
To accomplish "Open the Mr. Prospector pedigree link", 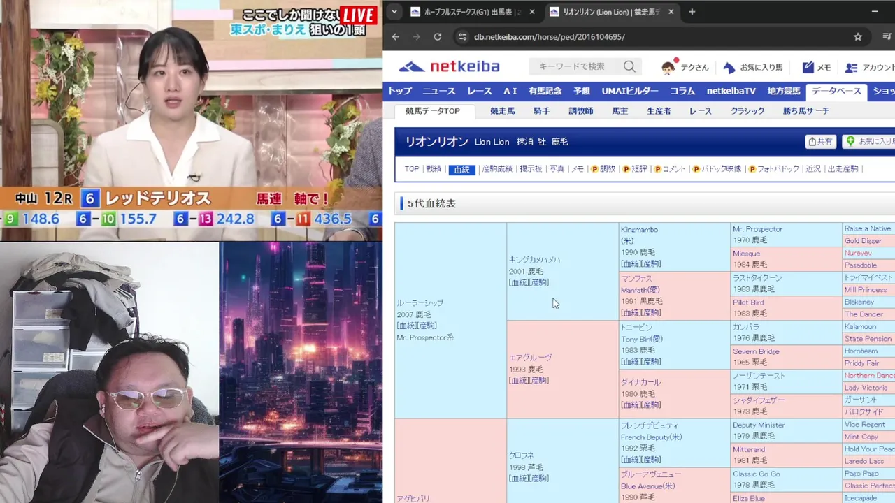I will 757,229.
